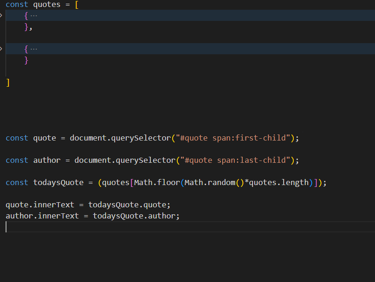Click 'querySelector' on the const author line
This screenshot has height=282, width=375.
click(x=146, y=160)
